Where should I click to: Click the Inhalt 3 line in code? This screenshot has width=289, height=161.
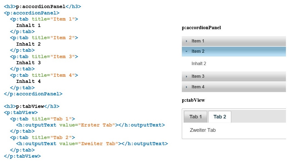pyautogui.click(x=28, y=63)
